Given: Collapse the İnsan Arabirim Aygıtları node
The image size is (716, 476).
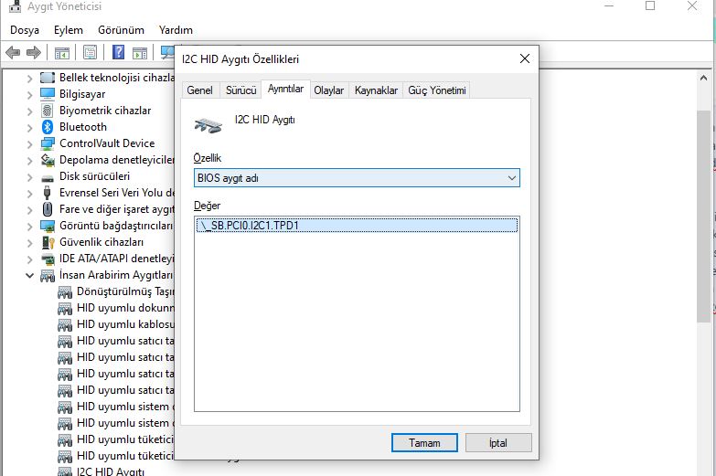Looking at the screenshot, I should point(29,276).
